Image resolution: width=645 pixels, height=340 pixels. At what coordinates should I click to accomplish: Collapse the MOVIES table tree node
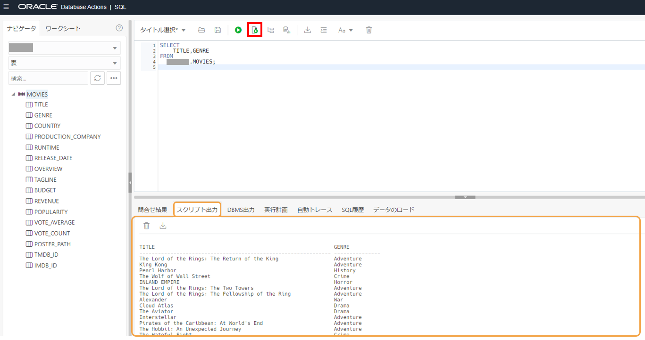coord(14,94)
